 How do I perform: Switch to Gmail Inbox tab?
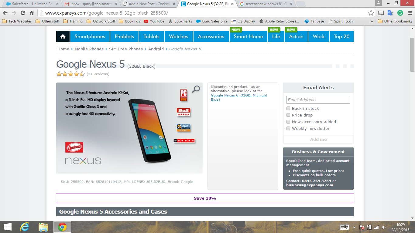coord(91,4)
